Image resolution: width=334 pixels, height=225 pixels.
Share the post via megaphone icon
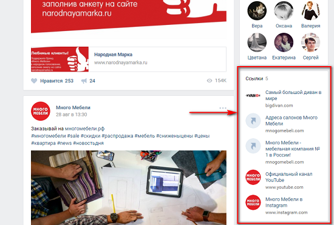(x=84, y=81)
